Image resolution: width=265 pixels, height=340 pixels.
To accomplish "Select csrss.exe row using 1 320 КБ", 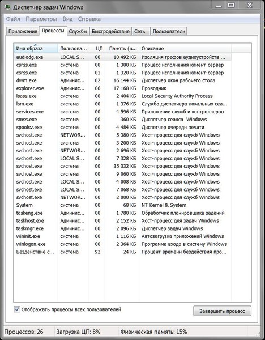I will 122,73.
